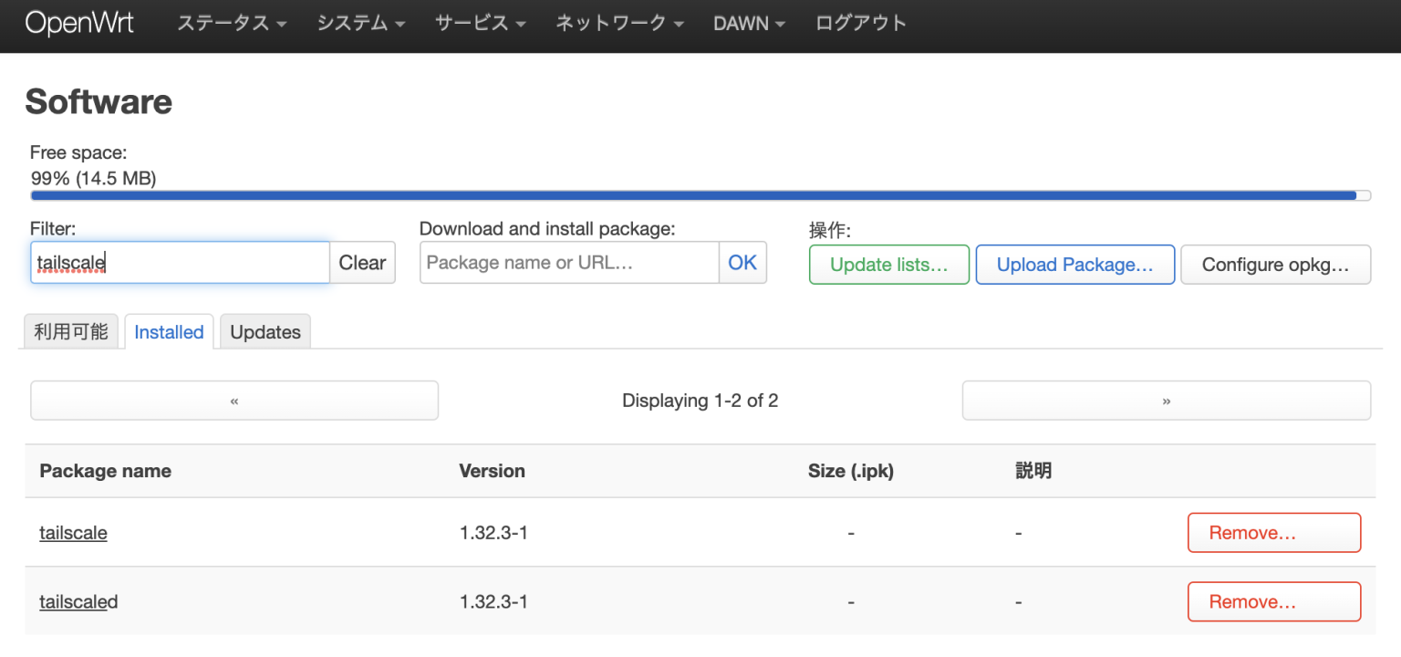
Task: Select the Installed tab
Action: 169,331
